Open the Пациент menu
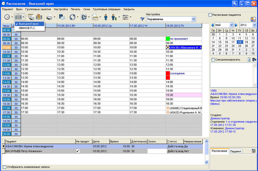This screenshot has height=171, width=258. 8,9
